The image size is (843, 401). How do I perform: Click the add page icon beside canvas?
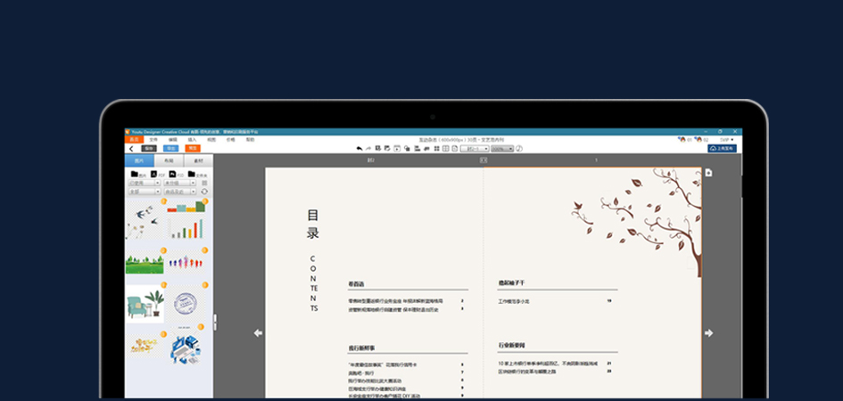point(707,173)
